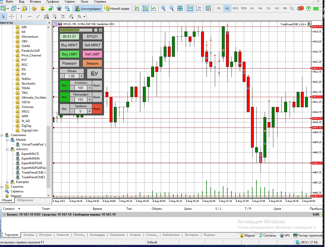Image resolution: width=325 pixels, height=247 pixels.
Task: Switch to the Календарь tab
Action: click(x=97, y=235)
